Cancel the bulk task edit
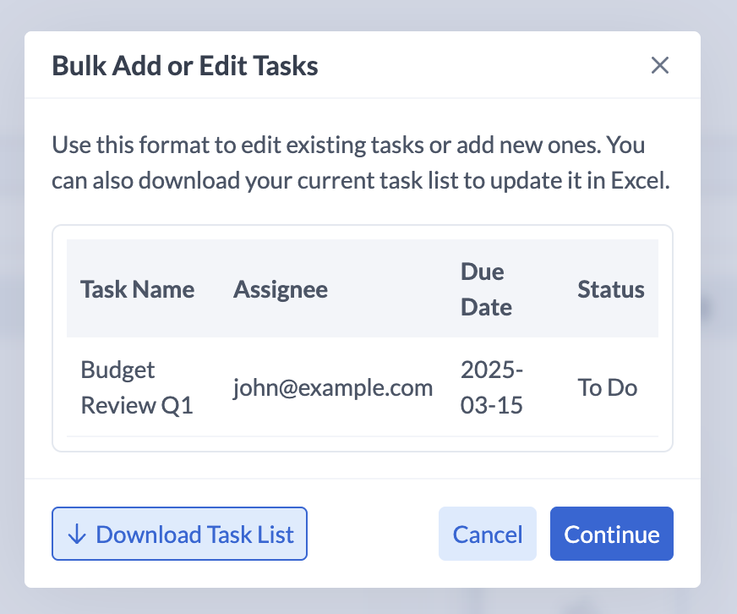Image resolution: width=737 pixels, height=614 pixels. [487, 535]
